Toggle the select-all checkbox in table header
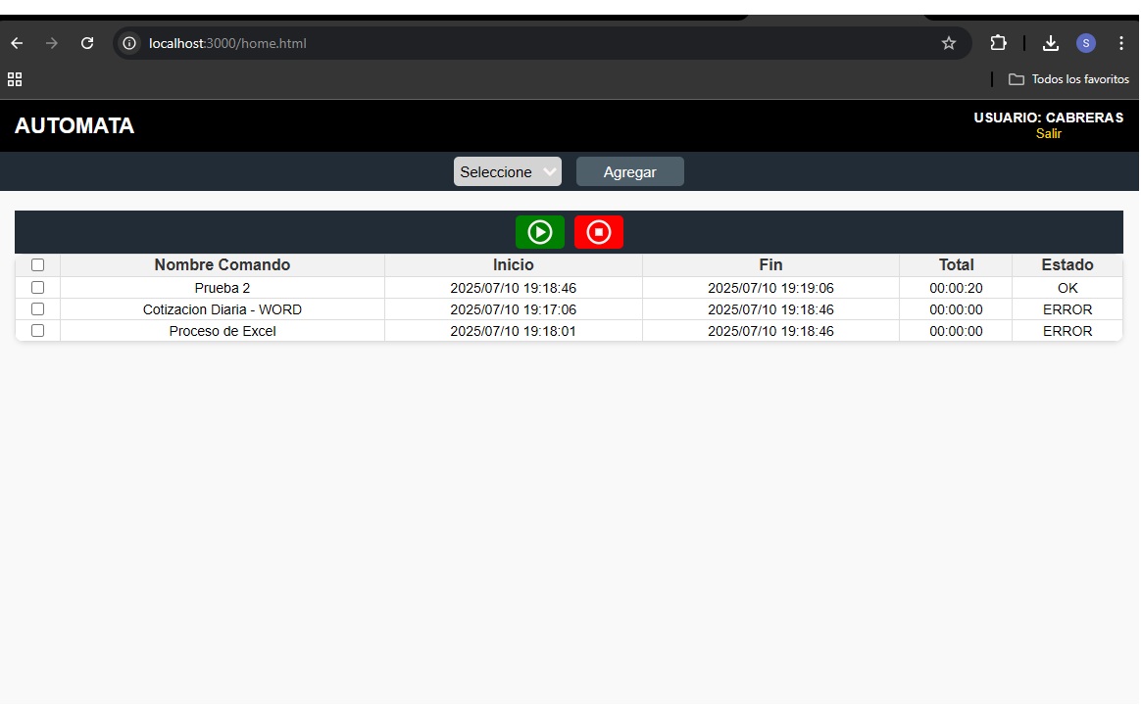 pos(38,265)
